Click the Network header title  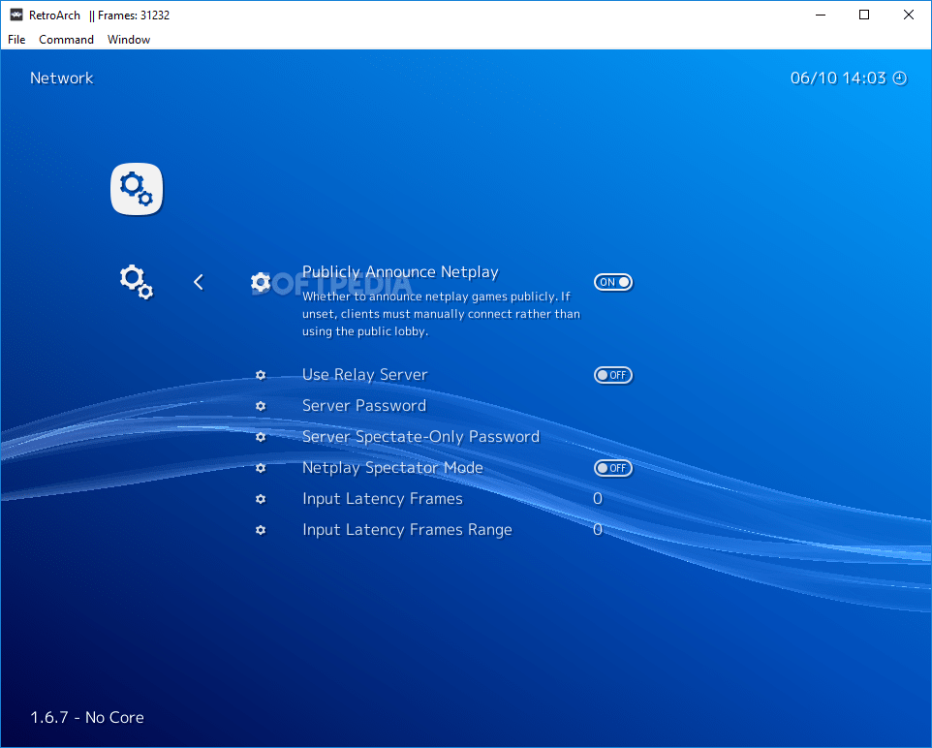coord(62,78)
